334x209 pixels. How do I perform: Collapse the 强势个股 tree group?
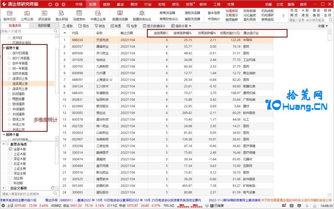pyautogui.click(x=4, y=48)
